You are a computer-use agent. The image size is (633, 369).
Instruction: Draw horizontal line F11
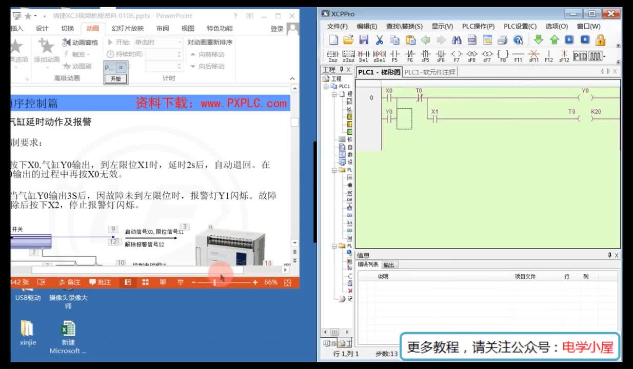[x=518, y=56]
